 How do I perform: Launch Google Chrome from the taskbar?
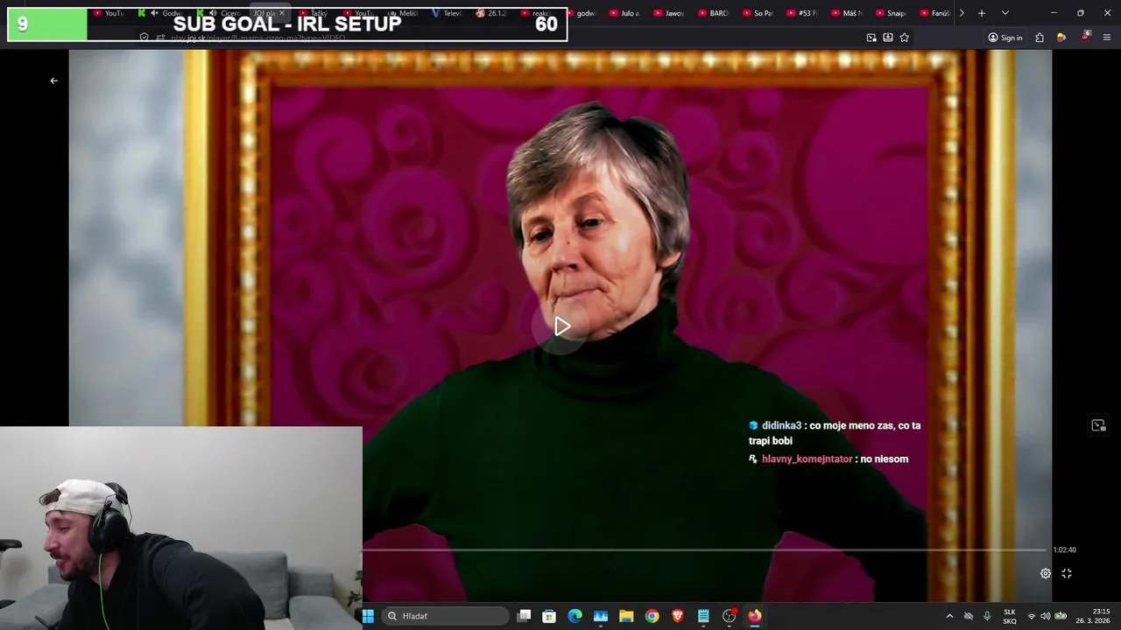[x=652, y=616]
